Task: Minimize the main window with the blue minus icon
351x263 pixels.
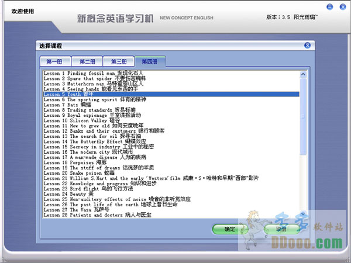Action: click(x=329, y=6)
